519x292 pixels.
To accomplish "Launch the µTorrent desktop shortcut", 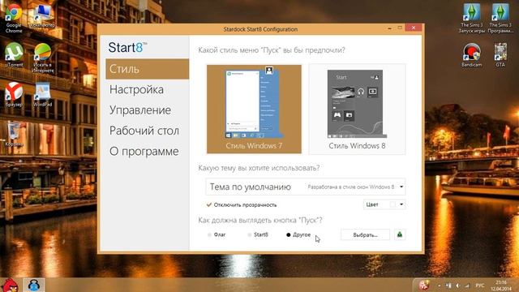I will coord(14,55).
